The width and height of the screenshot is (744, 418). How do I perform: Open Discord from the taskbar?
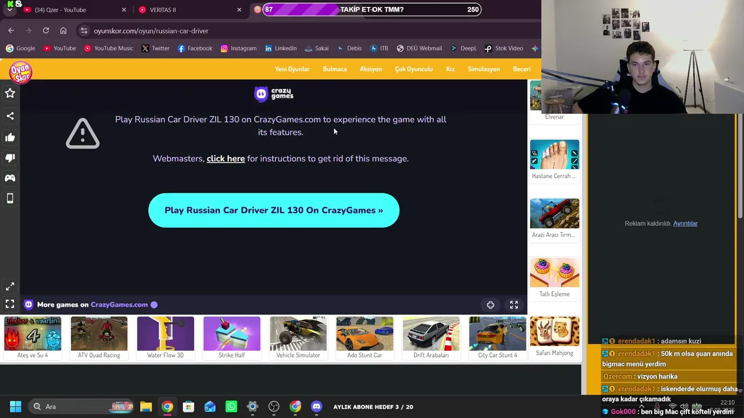click(x=316, y=406)
